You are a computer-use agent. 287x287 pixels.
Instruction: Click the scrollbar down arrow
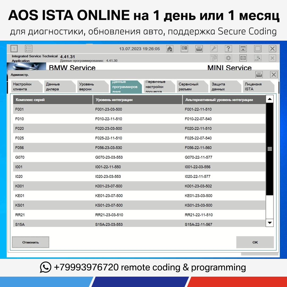(x=269, y=223)
